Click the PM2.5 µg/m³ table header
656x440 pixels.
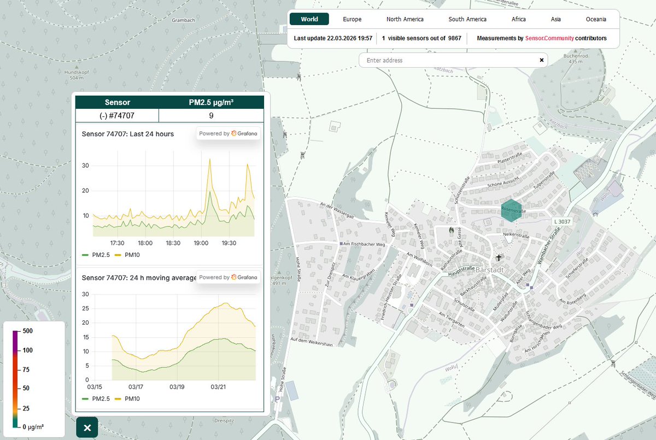[x=211, y=102]
